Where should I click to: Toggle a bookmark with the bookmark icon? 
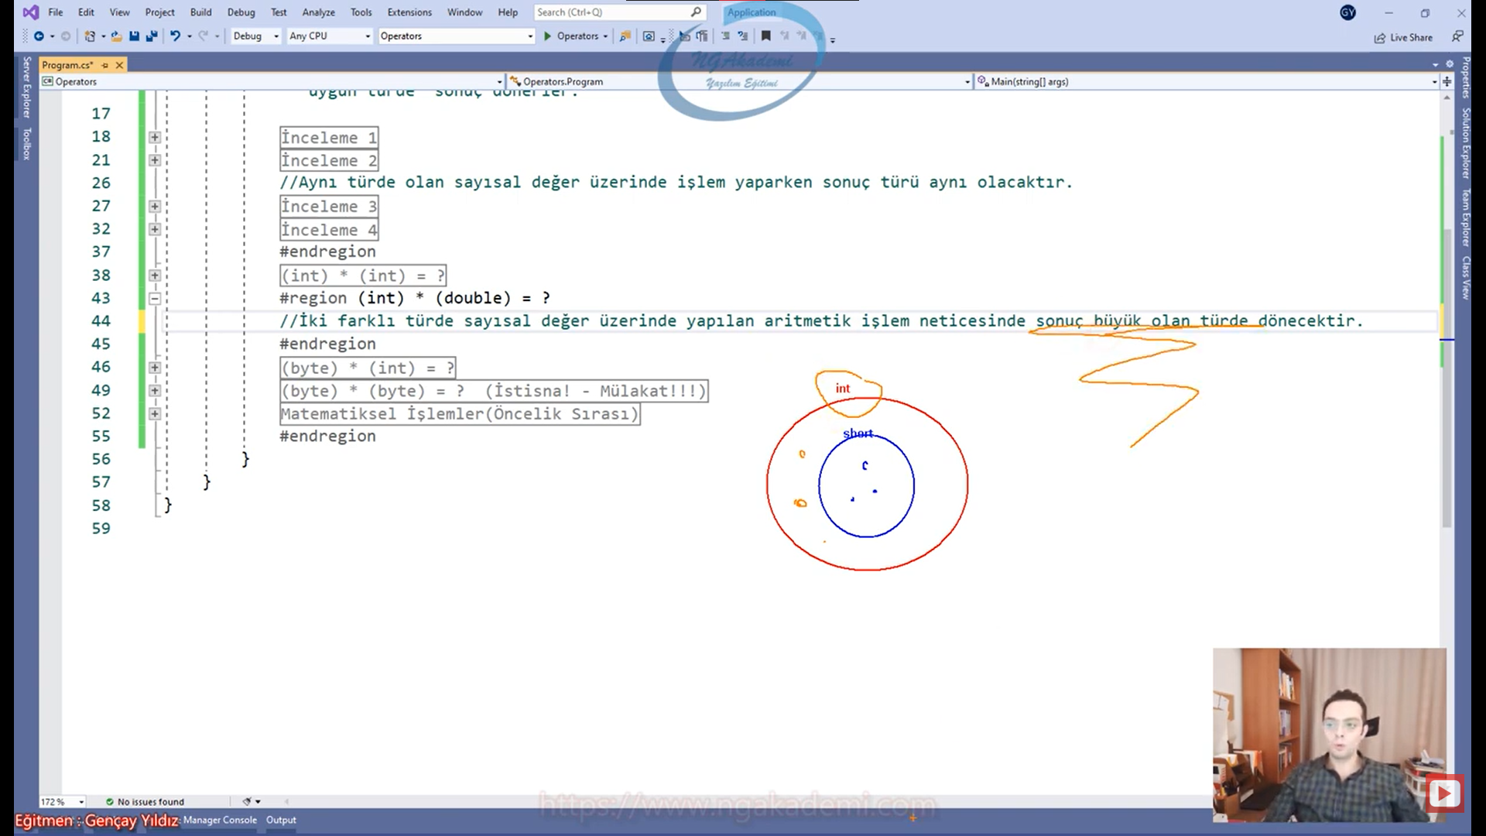tap(765, 36)
